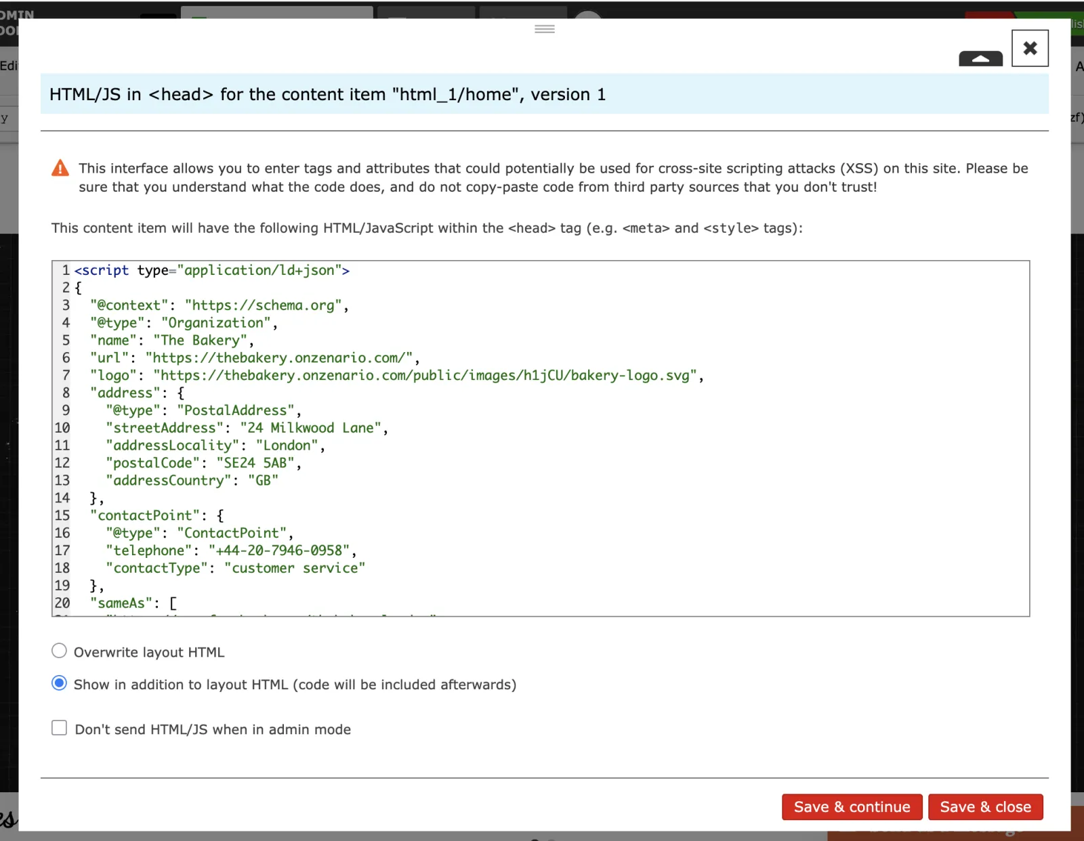Image resolution: width=1084 pixels, height=841 pixels.
Task: Click the drag handle at top of dialog
Action: tap(545, 29)
